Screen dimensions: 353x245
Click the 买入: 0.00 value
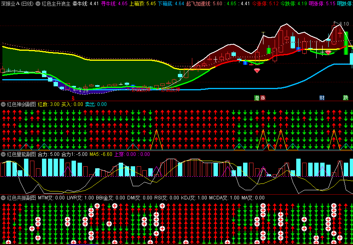pyautogui.click(x=72, y=104)
